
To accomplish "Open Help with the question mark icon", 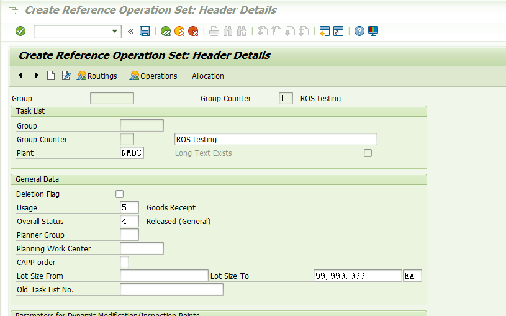I will click(x=359, y=31).
